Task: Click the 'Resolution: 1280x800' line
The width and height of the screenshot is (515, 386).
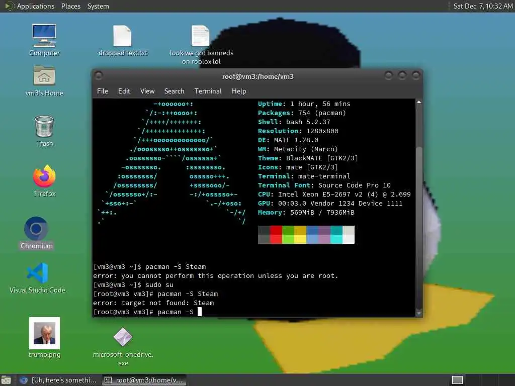Action: (x=298, y=131)
